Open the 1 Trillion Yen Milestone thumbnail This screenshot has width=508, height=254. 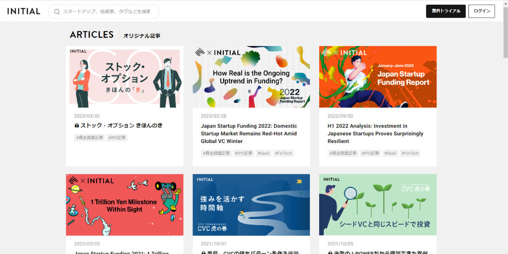coord(124,205)
